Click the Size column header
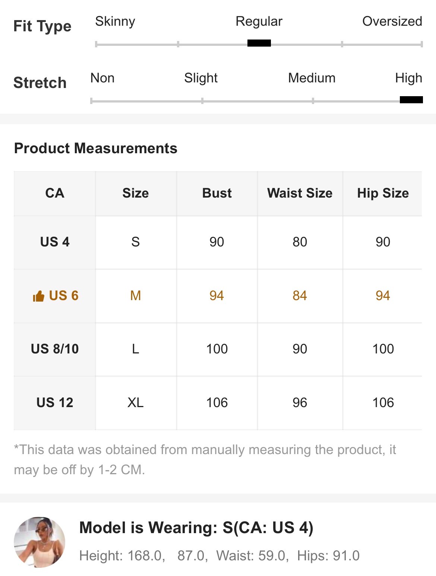Screen dimensions: 436x576 136,193
